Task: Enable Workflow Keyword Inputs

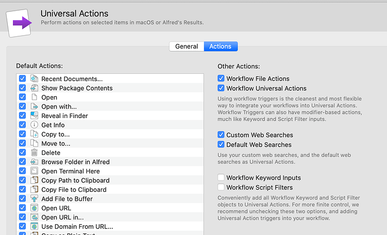Action: point(221,177)
